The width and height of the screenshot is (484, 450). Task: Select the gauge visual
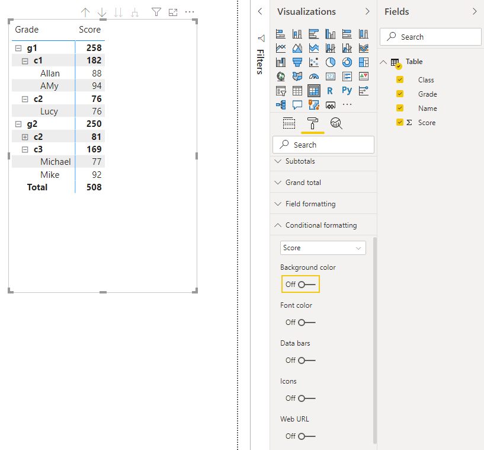[x=314, y=76]
